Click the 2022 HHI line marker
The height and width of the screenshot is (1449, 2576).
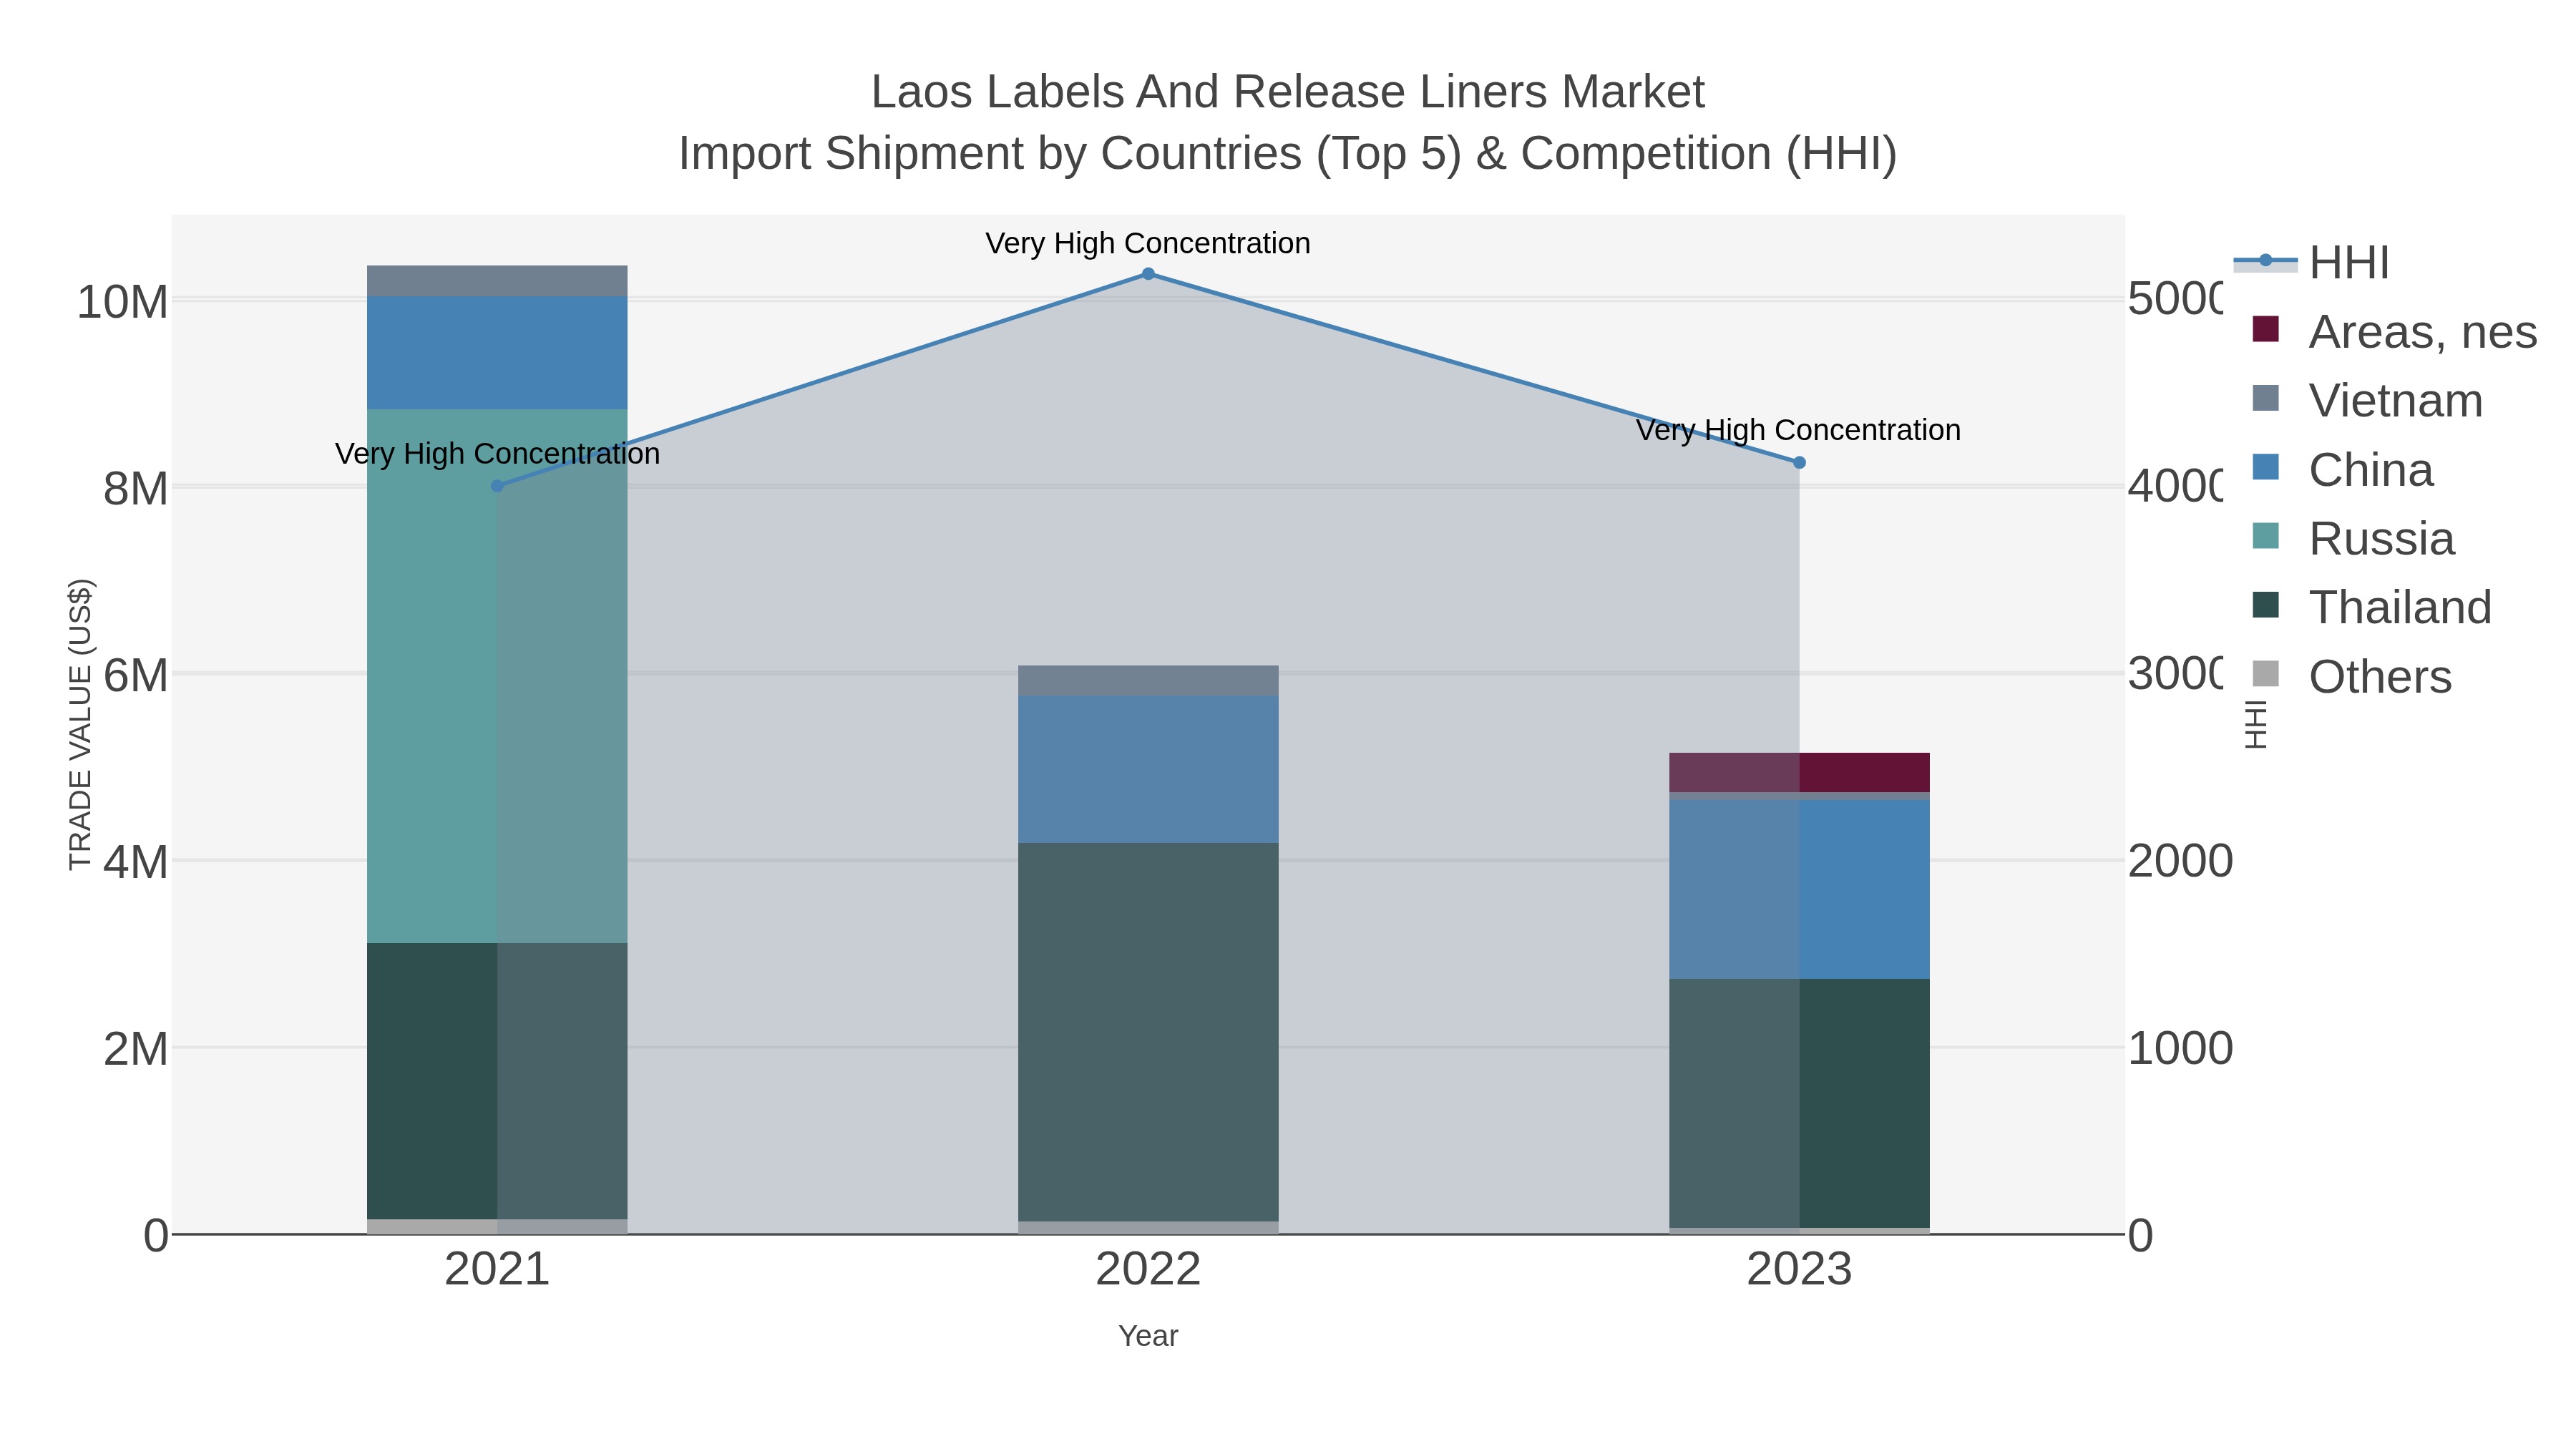click(1148, 274)
